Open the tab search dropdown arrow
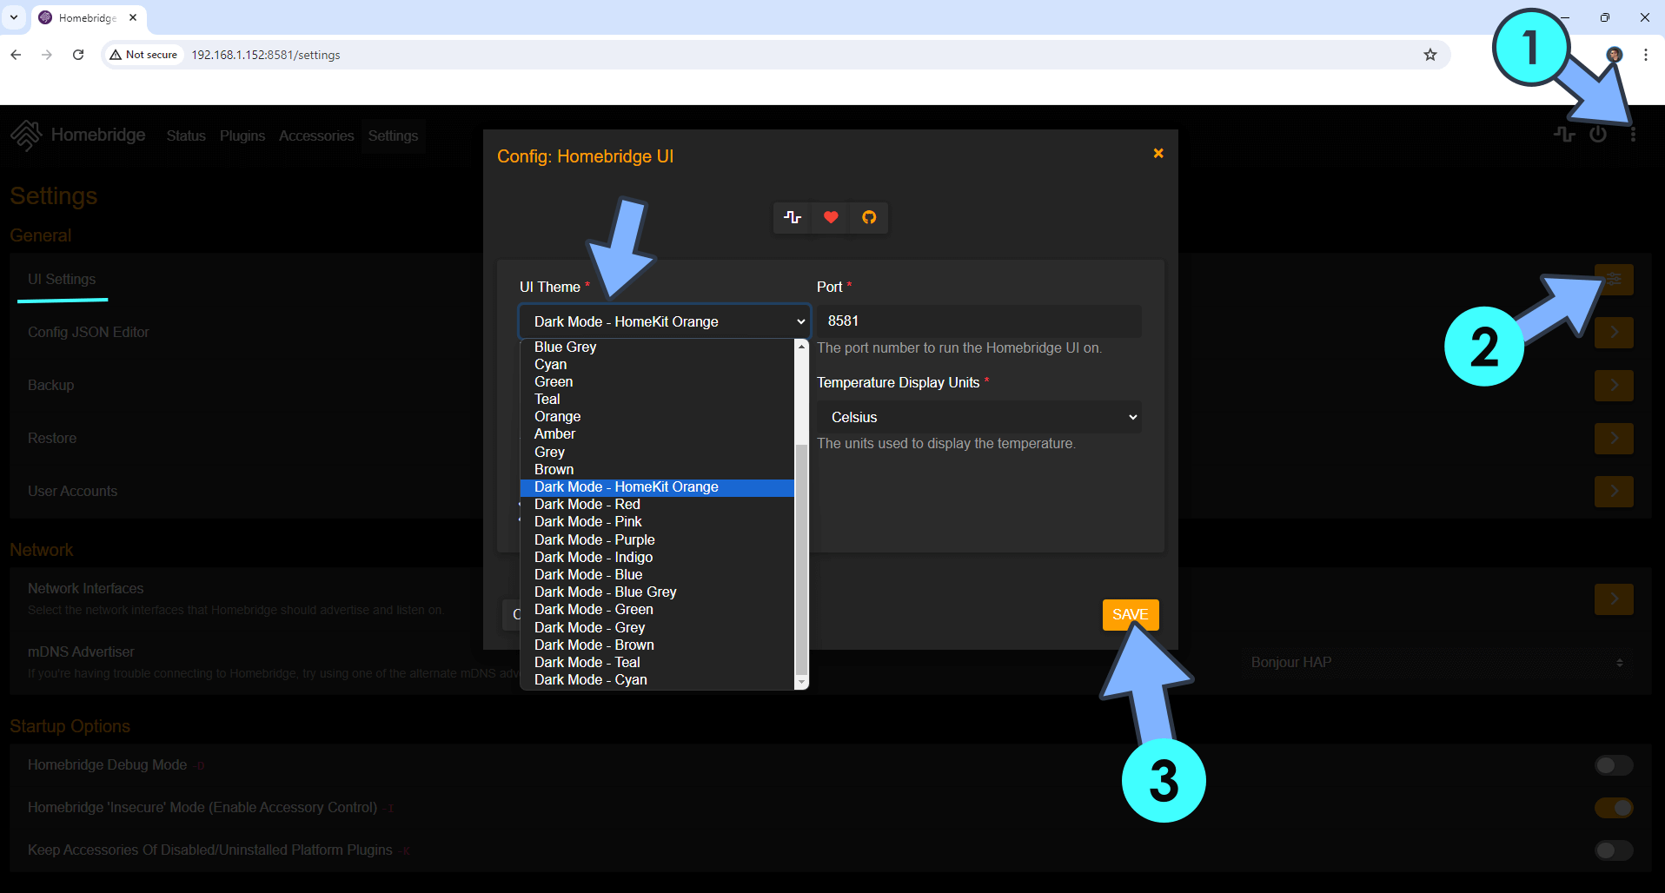Screen dimensions: 1665x893 [x=14, y=17]
